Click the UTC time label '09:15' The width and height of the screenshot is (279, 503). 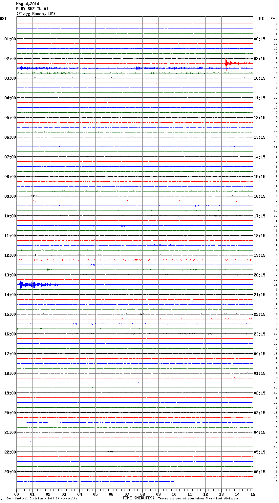pos(260,59)
